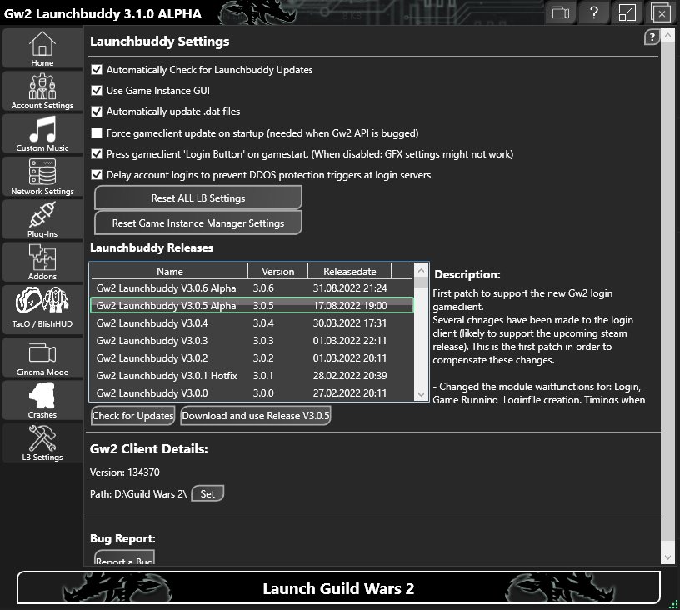Open the TacO / BlishHUD section

(x=42, y=308)
